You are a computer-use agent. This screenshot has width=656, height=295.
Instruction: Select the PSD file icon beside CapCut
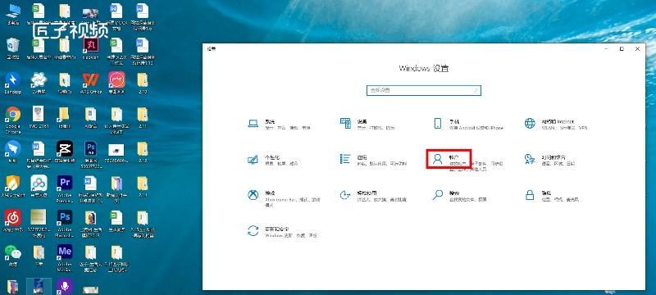90,154
